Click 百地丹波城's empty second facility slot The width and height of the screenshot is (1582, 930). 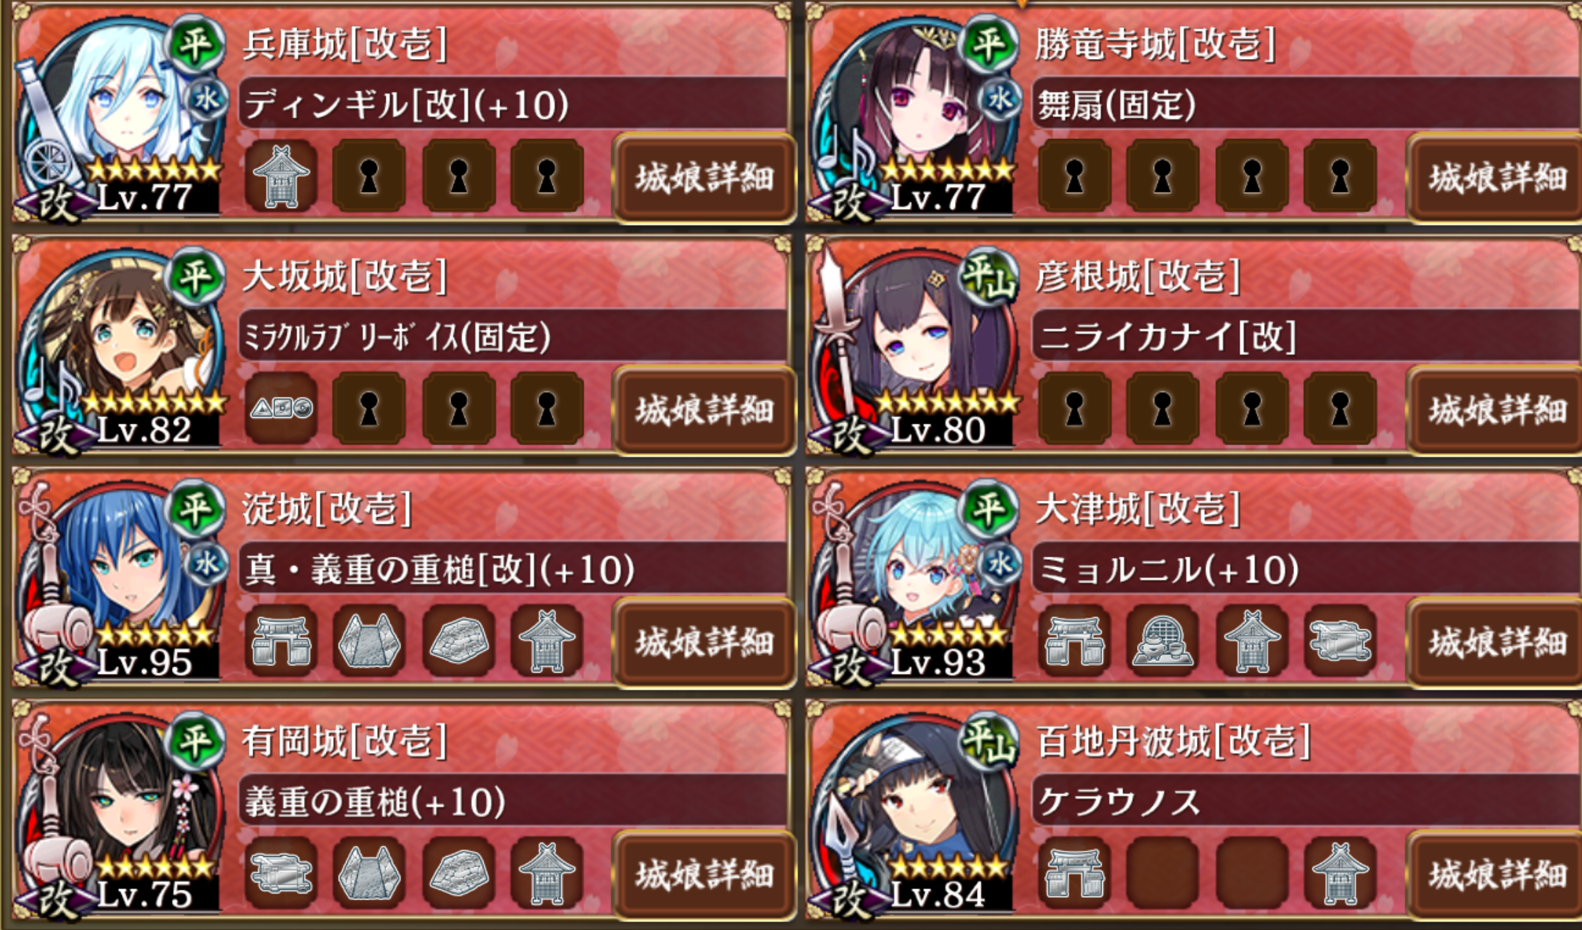pyautogui.click(x=1163, y=872)
